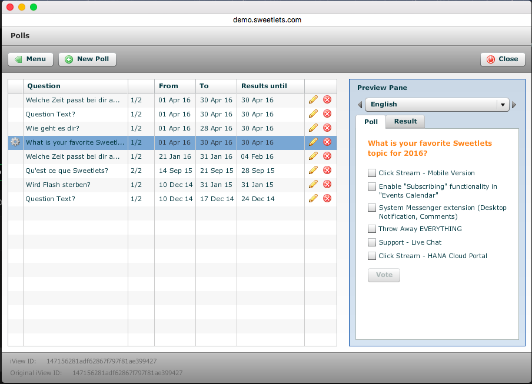Click the '28 Apr 16' To date cell

click(216, 128)
